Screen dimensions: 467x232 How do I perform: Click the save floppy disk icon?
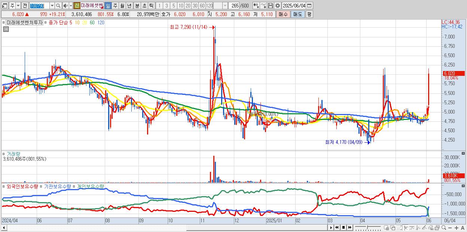pyautogui.click(x=271, y=6)
